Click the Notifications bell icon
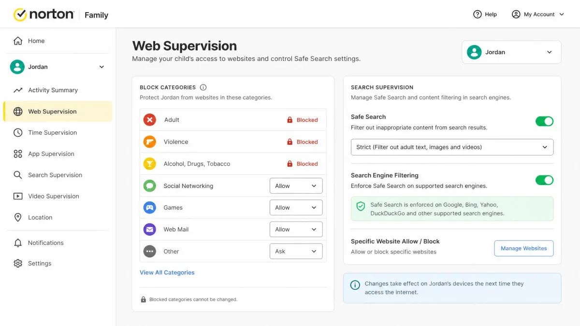This screenshot has height=326, width=580. point(18,243)
